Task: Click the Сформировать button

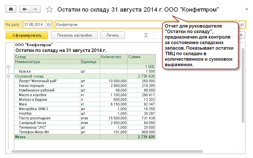Action: pyautogui.click(x=26, y=35)
